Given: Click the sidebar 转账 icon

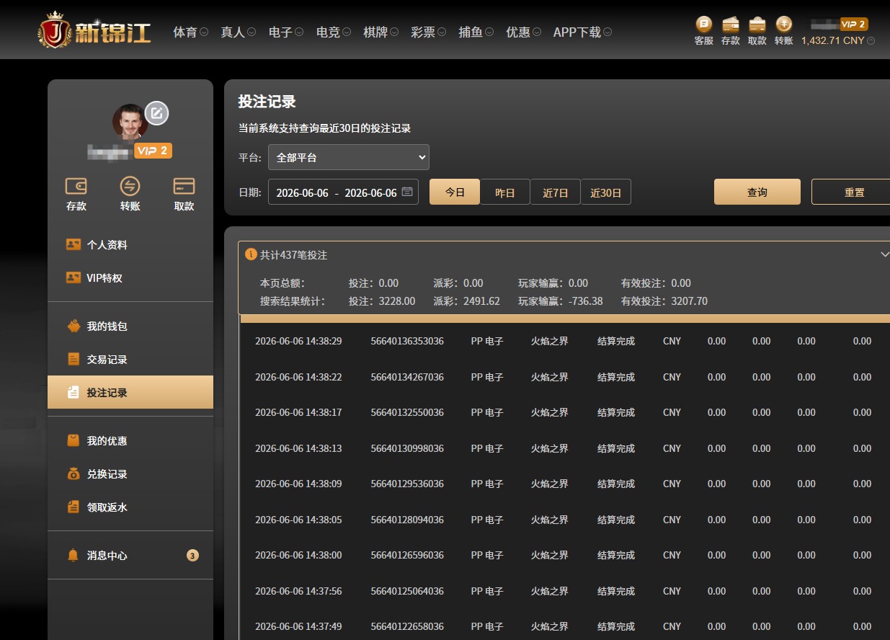Looking at the screenshot, I should tap(130, 186).
